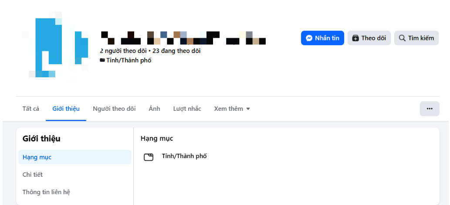Open the three-dots more options button
The width and height of the screenshot is (450, 205).
pyautogui.click(x=430, y=109)
